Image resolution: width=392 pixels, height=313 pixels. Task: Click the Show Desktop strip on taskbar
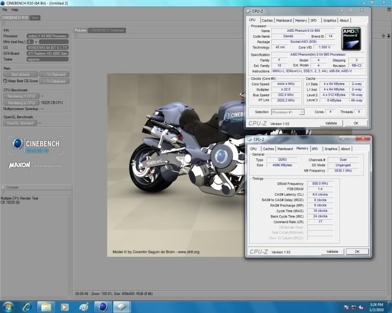point(390,307)
